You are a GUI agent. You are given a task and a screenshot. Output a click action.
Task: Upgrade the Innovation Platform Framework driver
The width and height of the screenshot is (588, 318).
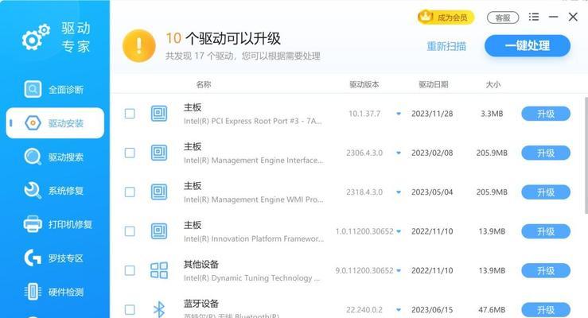tap(546, 231)
